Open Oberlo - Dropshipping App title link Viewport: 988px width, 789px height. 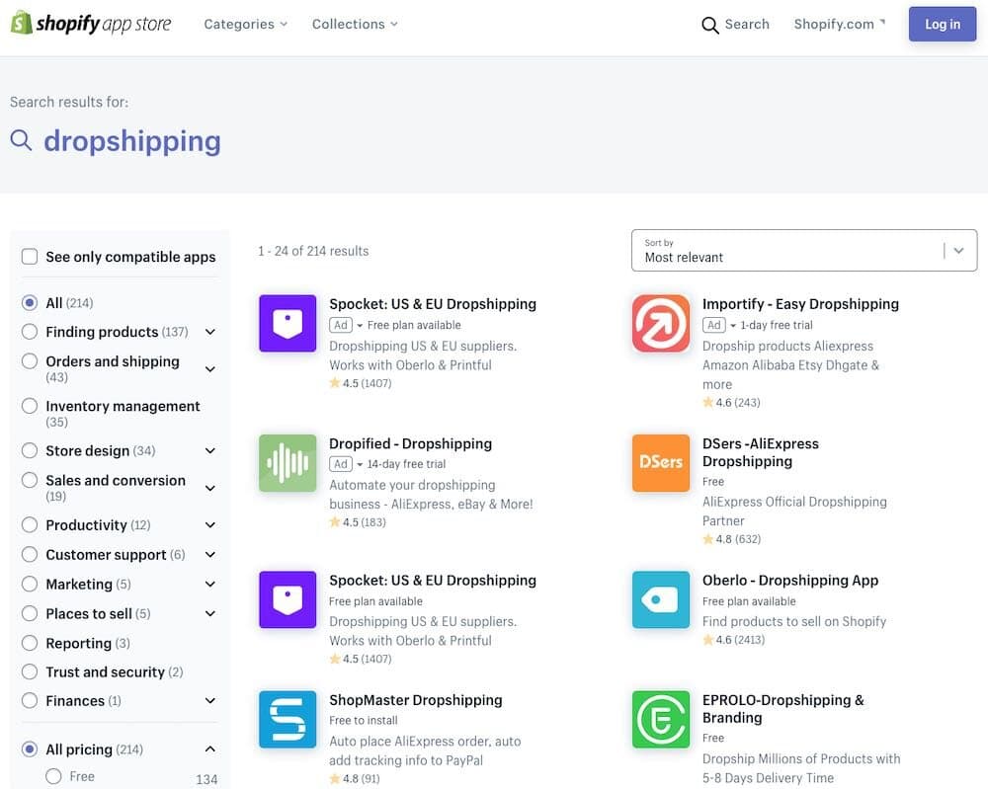(x=790, y=581)
